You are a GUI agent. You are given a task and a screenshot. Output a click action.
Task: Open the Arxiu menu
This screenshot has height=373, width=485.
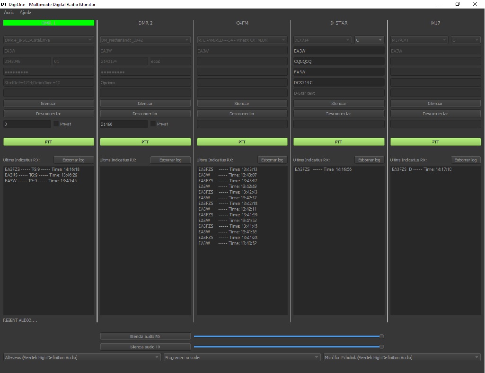click(x=9, y=12)
